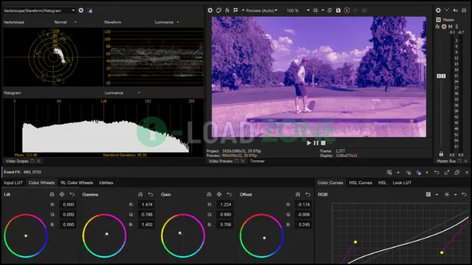This screenshot has width=472, height=265.
Task: Reset the Gamma color wheel
Action: click(x=151, y=194)
